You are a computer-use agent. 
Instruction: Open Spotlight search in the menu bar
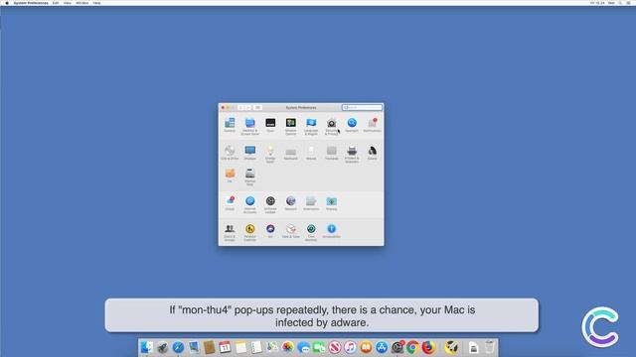620,3
